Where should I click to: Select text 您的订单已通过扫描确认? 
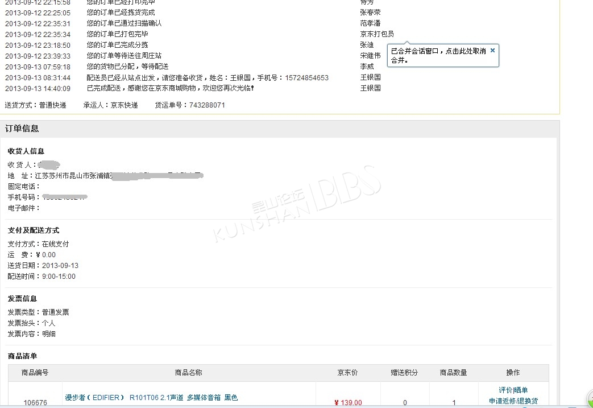tap(124, 23)
